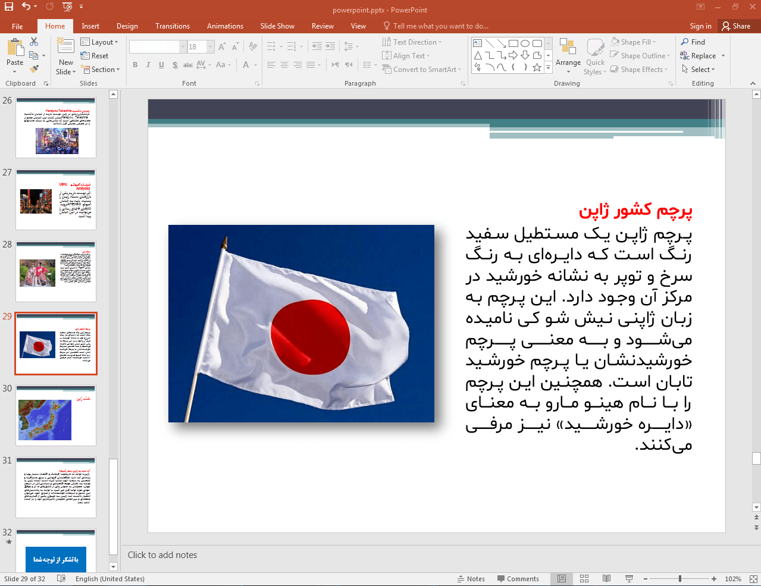Switch to Slide Sorter view
The height and width of the screenshot is (586, 761).
coord(584,579)
